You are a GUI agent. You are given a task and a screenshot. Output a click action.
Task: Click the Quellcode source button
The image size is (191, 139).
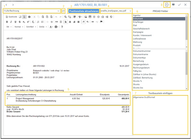pos(11,17)
